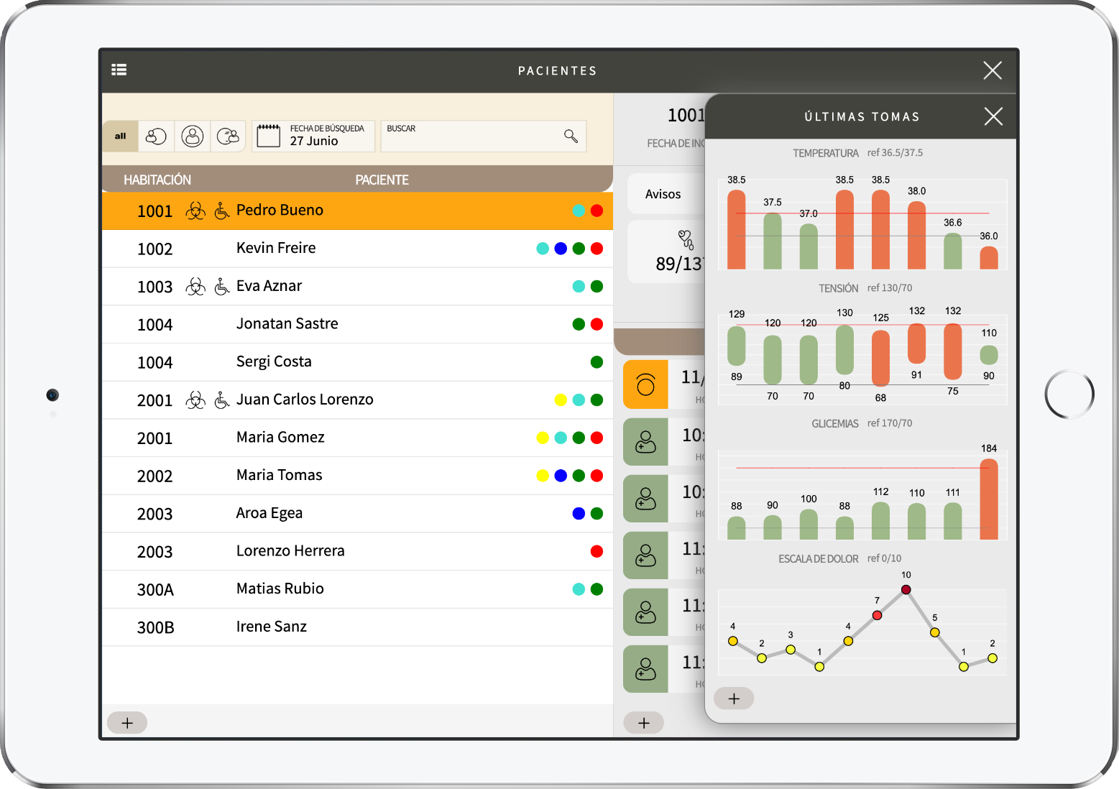Screen dimensions: 1119x789
Task: Click biohazard icon beside Juan Carlos Lorenzo
Action: [195, 400]
